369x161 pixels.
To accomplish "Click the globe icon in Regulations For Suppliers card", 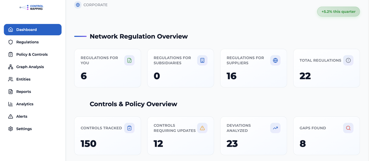I will point(275,60).
